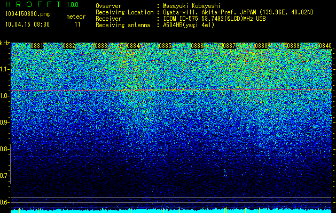Click the Ogata-vill. Akita-Pref. JAPAN location text
The height and width of the screenshot is (213, 336).
click(238, 12)
